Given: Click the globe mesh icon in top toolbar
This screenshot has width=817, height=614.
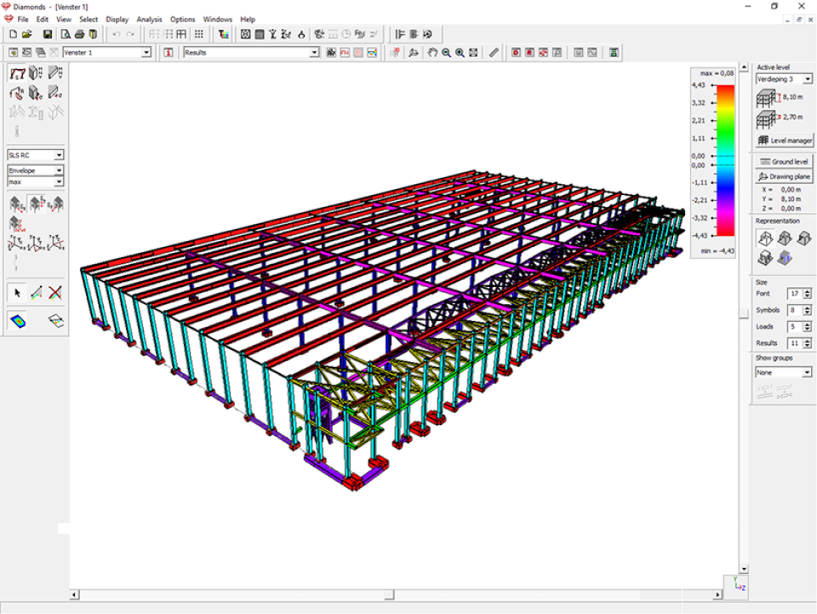Looking at the screenshot, I should point(245,34).
